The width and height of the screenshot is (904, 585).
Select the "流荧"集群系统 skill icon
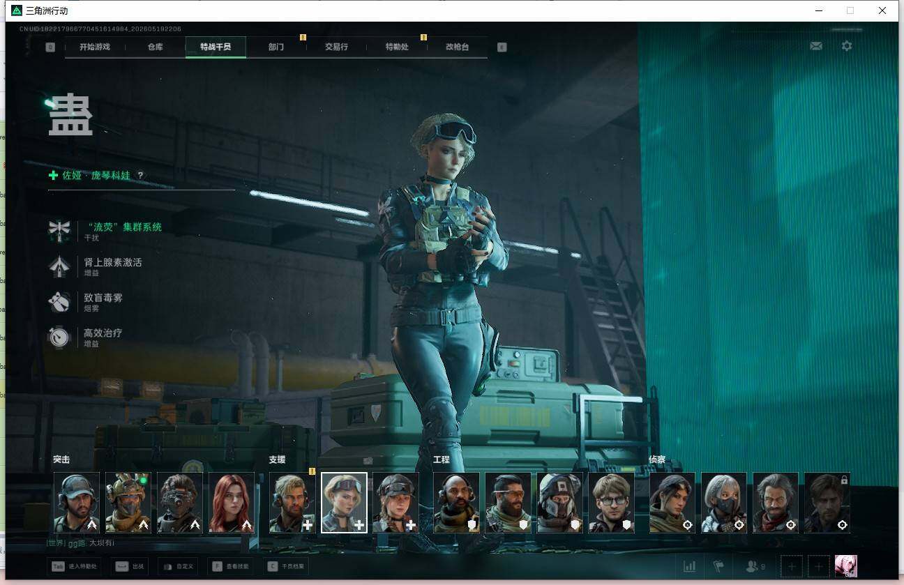pyautogui.click(x=59, y=230)
